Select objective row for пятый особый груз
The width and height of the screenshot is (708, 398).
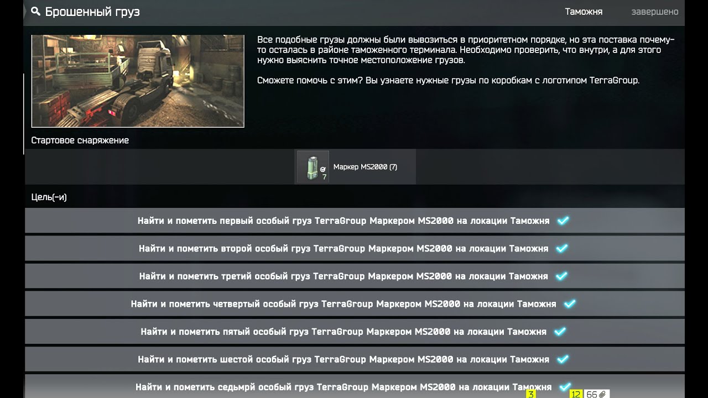[355, 332]
